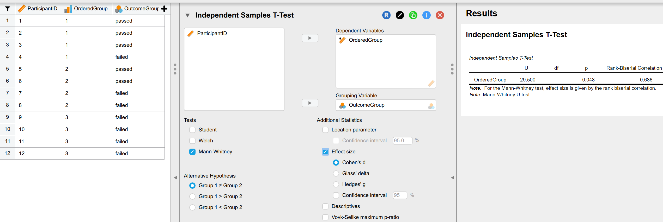663x222 pixels.
Task: Click arrow button to assign Grouping Variable
Action: 310,103
